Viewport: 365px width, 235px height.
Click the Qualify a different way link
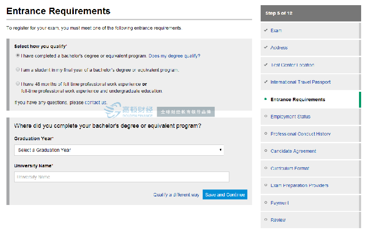[x=176, y=195]
